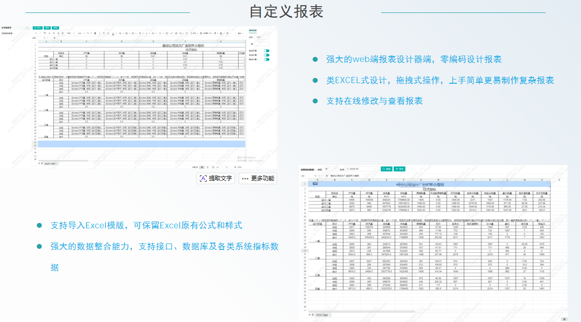Open the 更多 dropdown at toolbar right end

click(x=241, y=33)
